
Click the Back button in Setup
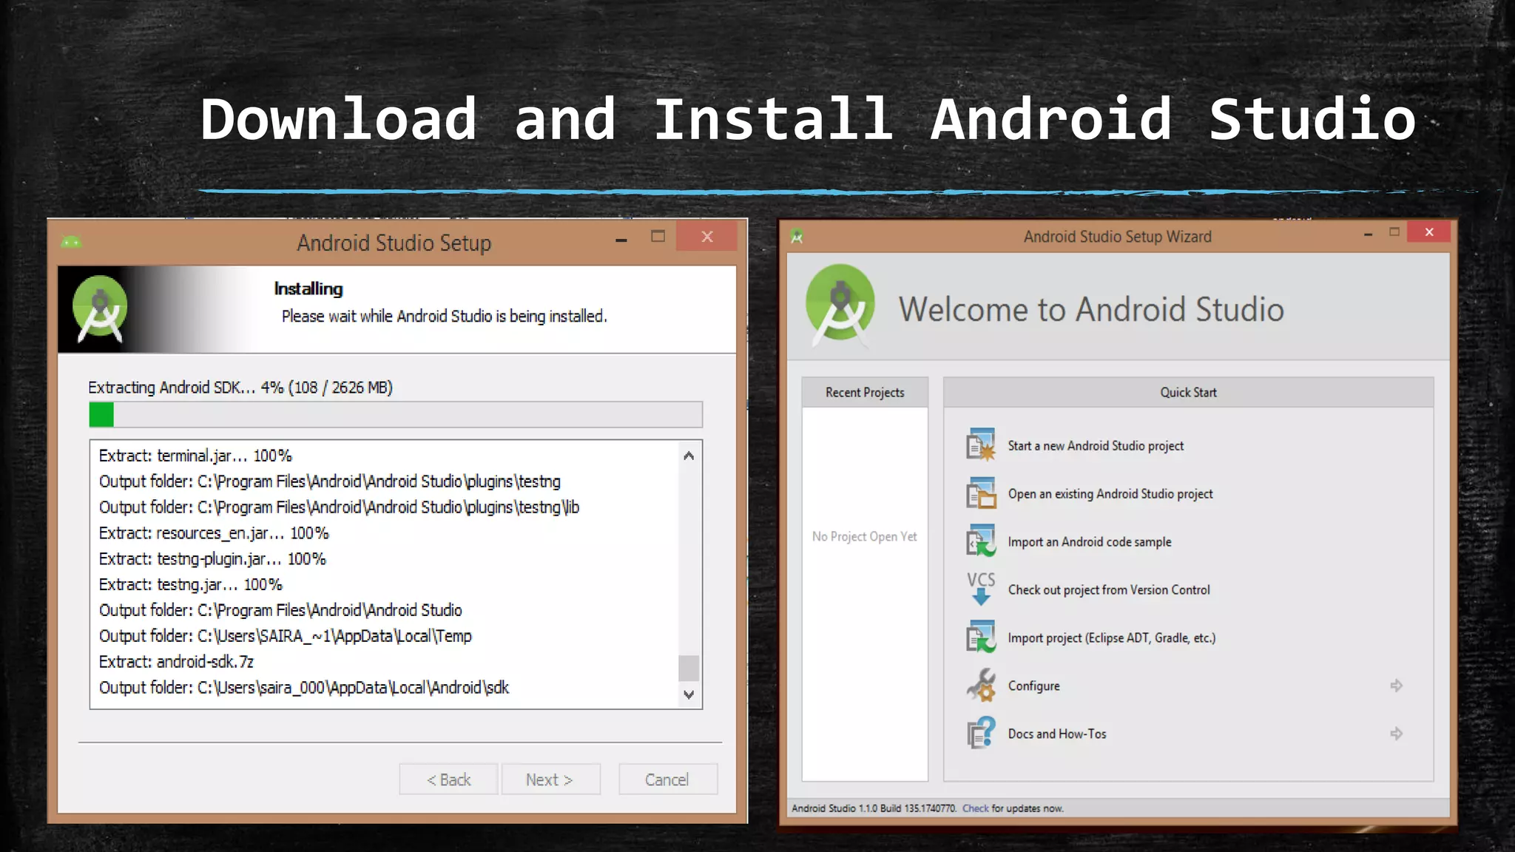tap(448, 780)
